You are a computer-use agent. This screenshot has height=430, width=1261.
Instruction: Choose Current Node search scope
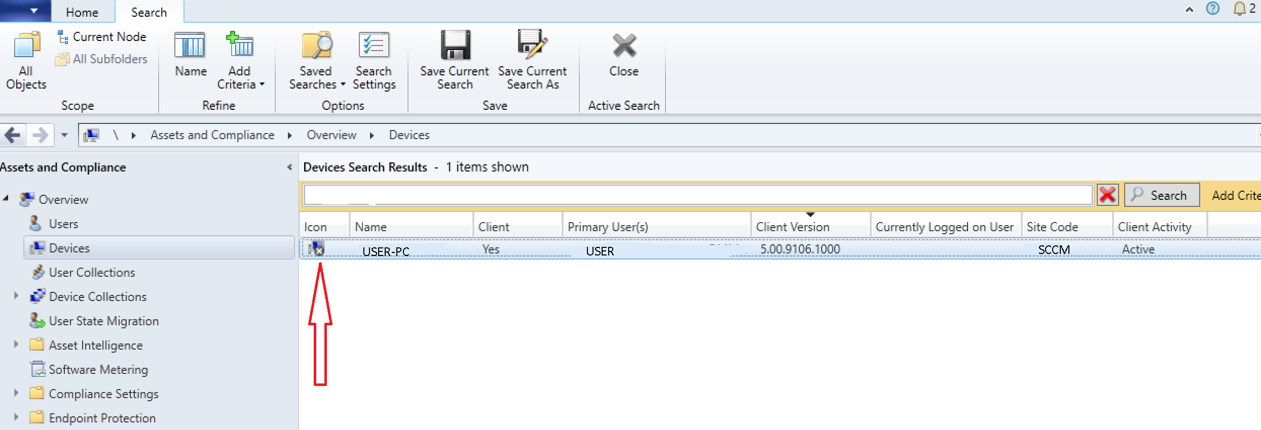(101, 37)
